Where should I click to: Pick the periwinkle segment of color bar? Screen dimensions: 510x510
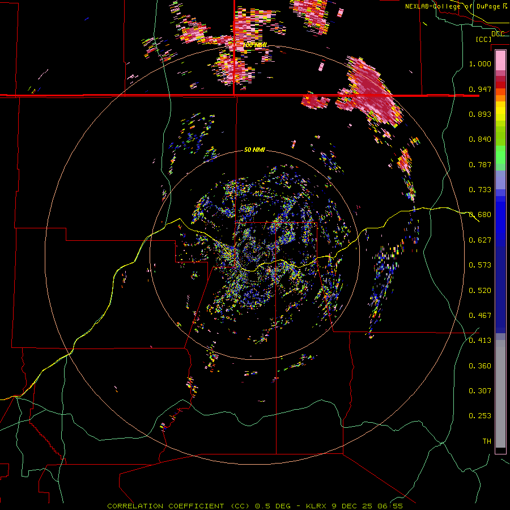[x=500, y=180]
